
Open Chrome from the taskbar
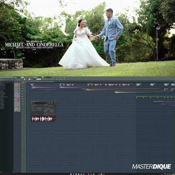[81, 174]
